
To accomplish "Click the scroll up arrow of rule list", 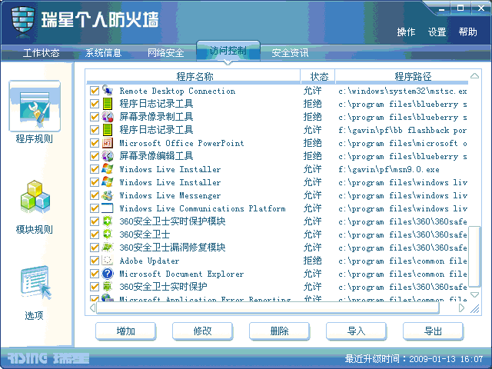I will click(x=475, y=76).
